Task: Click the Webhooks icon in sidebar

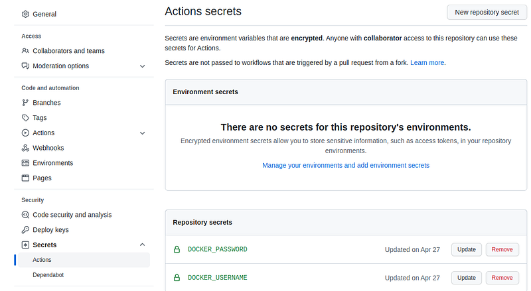Action: click(x=25, y=148)
